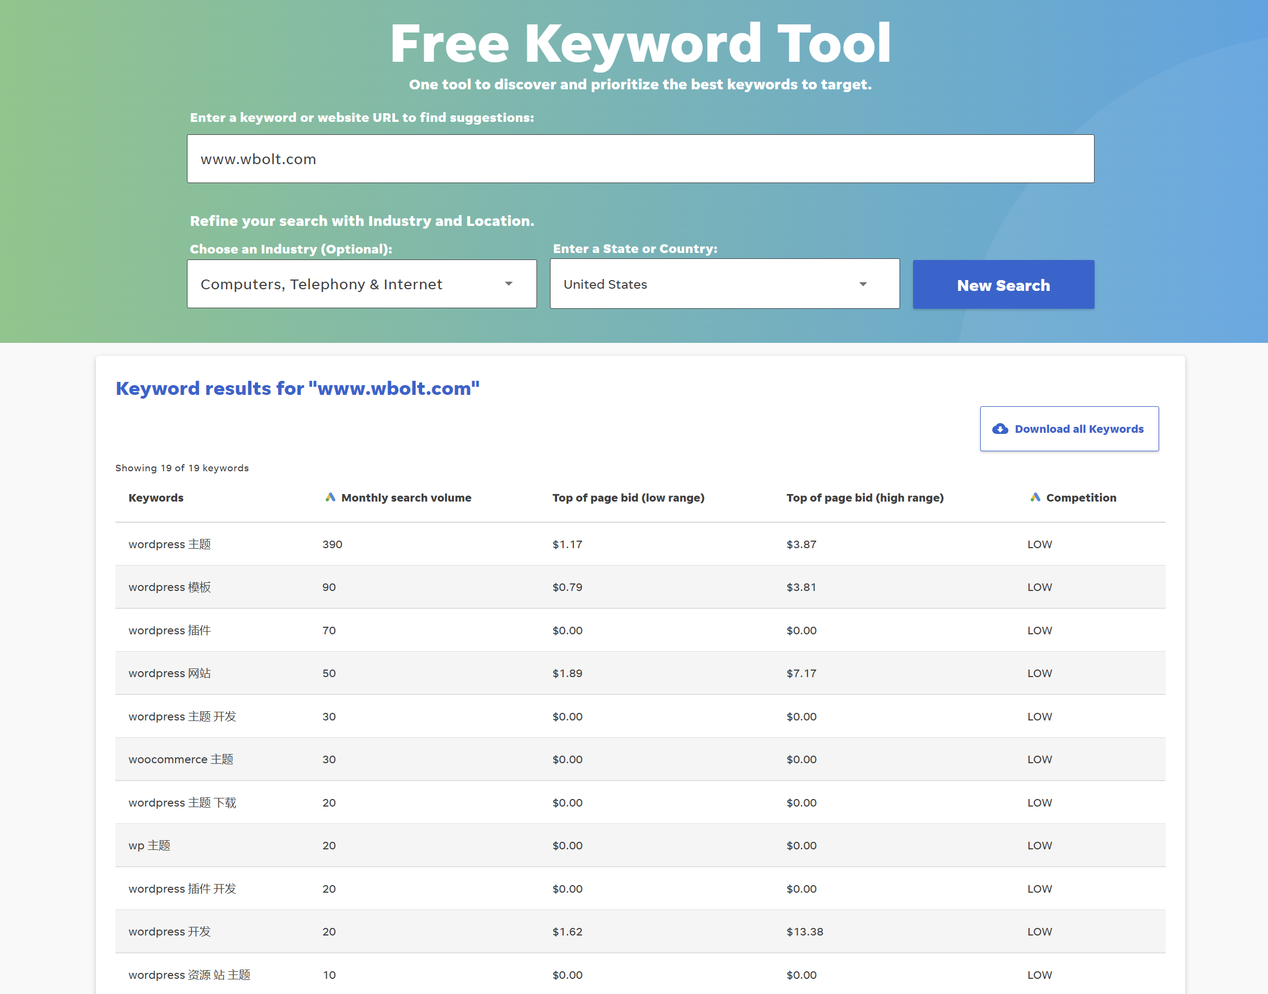Click search volume value 90
Screen dimensions: 1268x994
click(329, 587)
